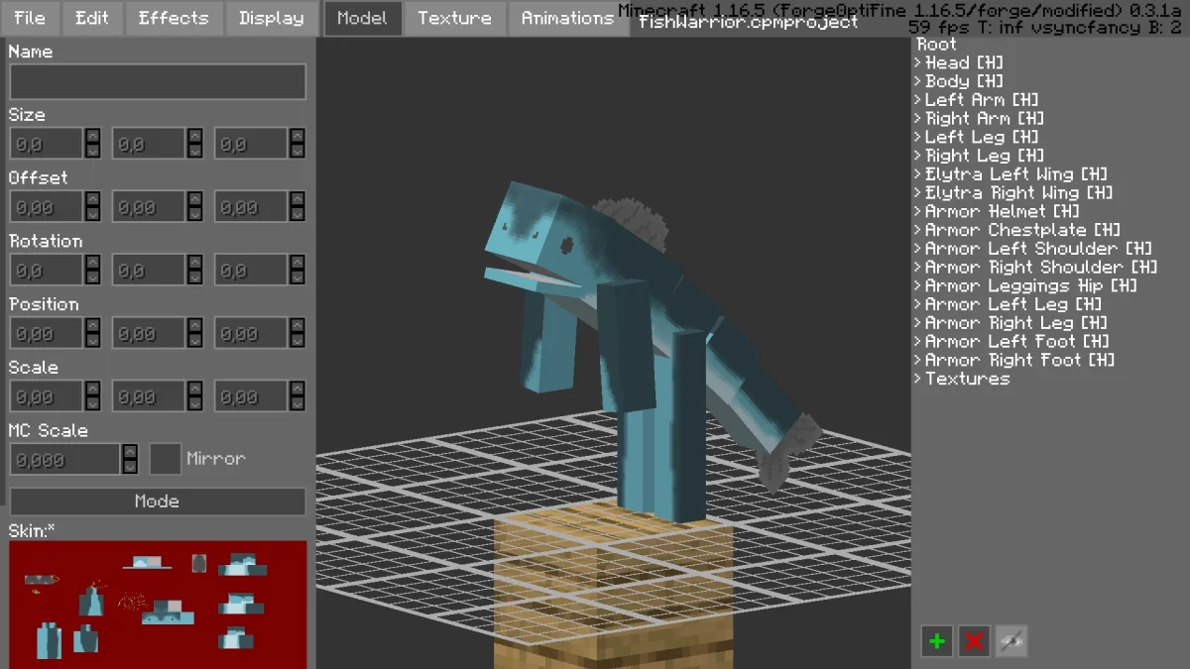This screenshot has width=1190, height=669.
Task: Increase MC Scale value with up arrow
Action: 130,451
